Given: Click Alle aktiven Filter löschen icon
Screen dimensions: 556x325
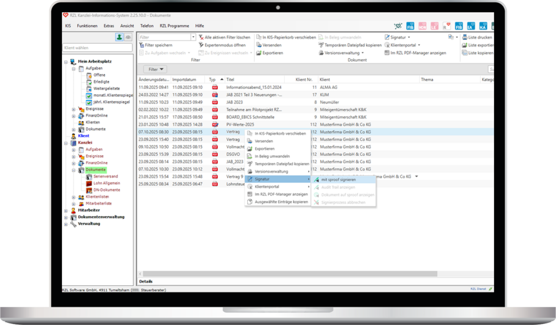Looking at the screenshot, I should coord(201,38).
